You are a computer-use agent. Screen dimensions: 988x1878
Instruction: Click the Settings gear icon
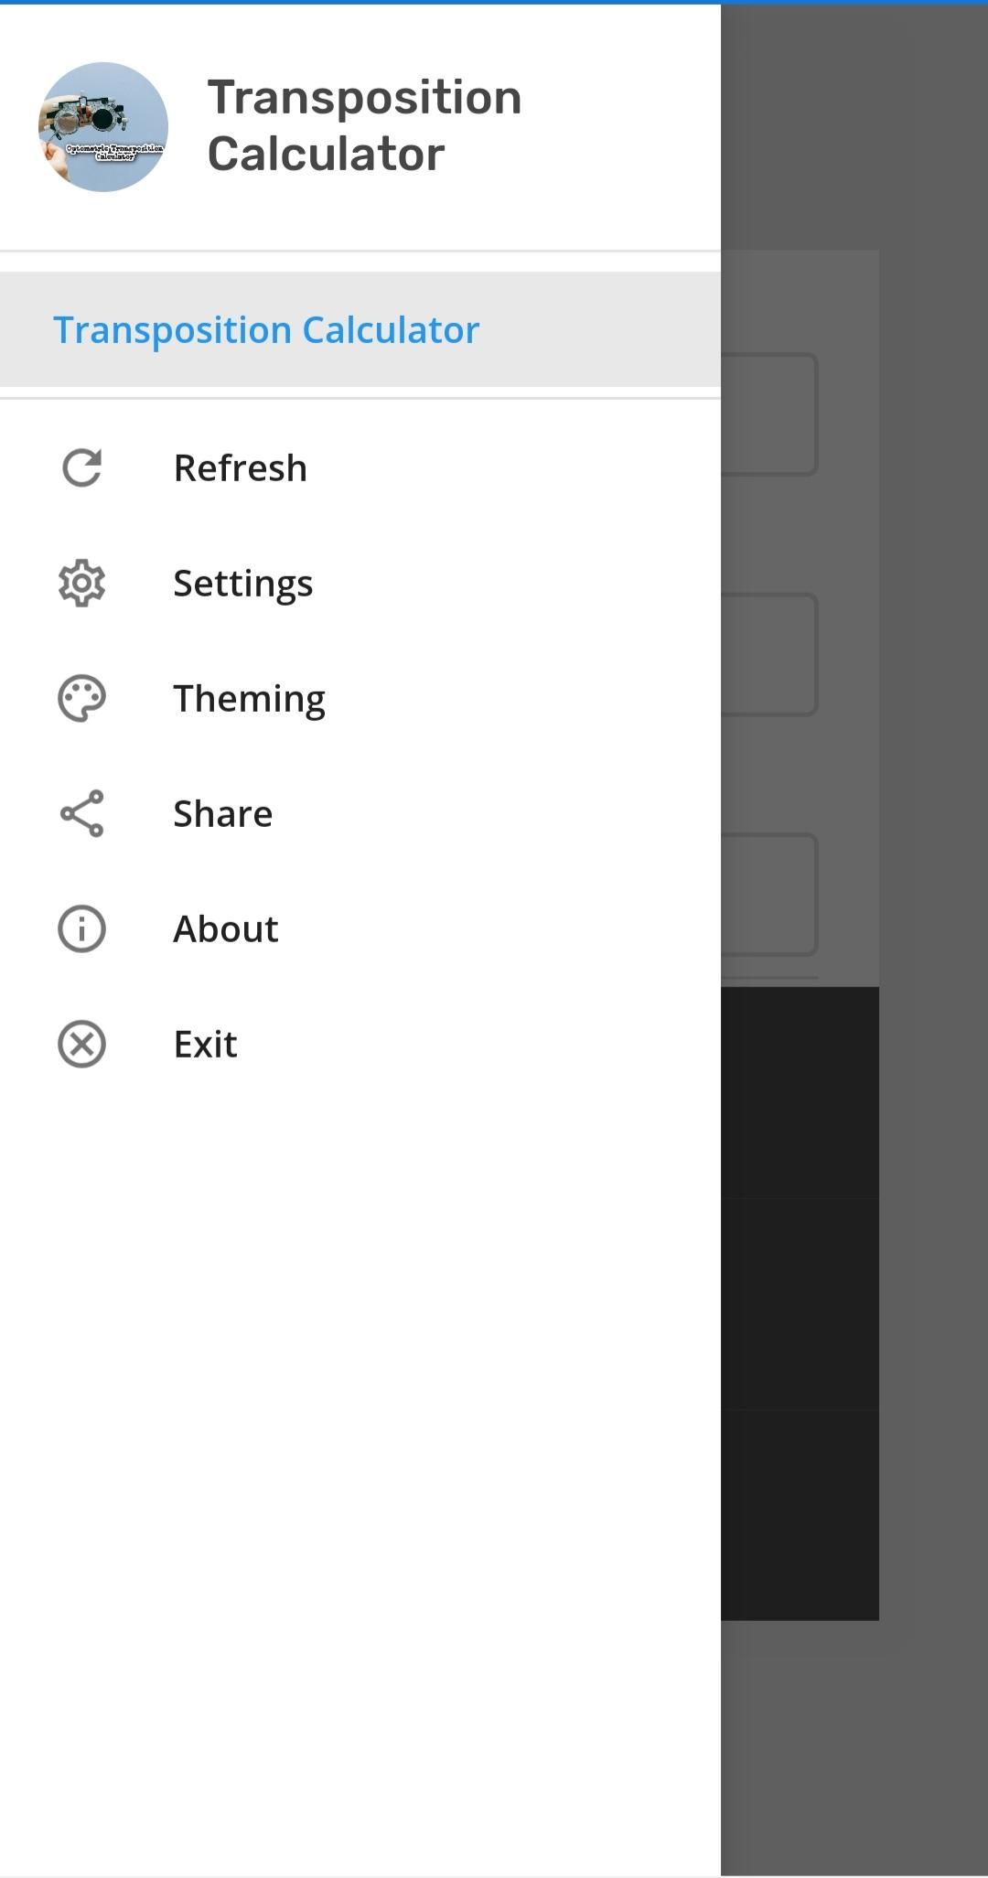(x=81, y=584)
